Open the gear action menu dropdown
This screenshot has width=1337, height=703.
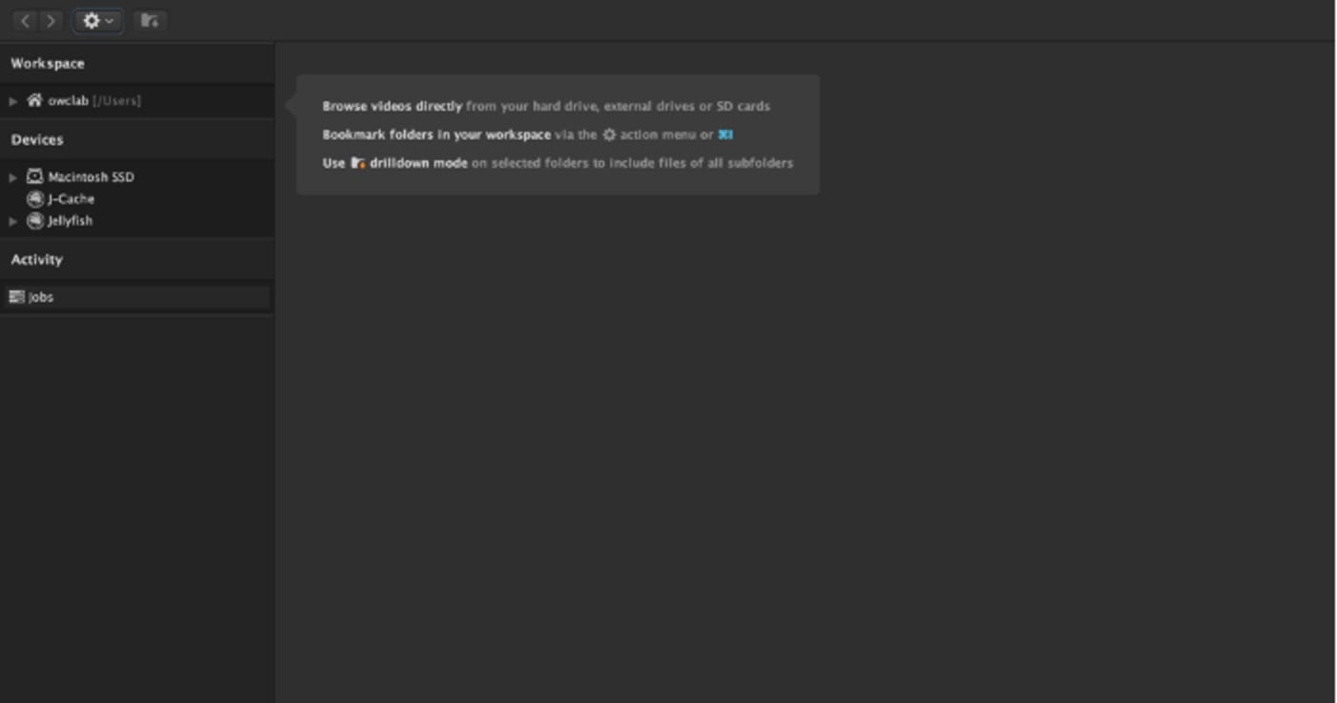pyautogui.click(x=97, y=20)
